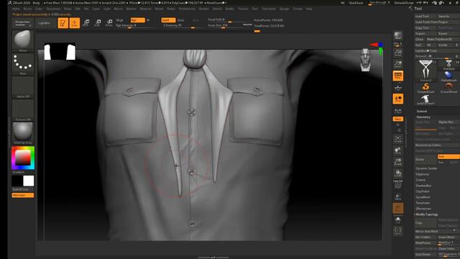460x259 pixels.
Task: Select the Move transform icon
Action: point(86,23)
